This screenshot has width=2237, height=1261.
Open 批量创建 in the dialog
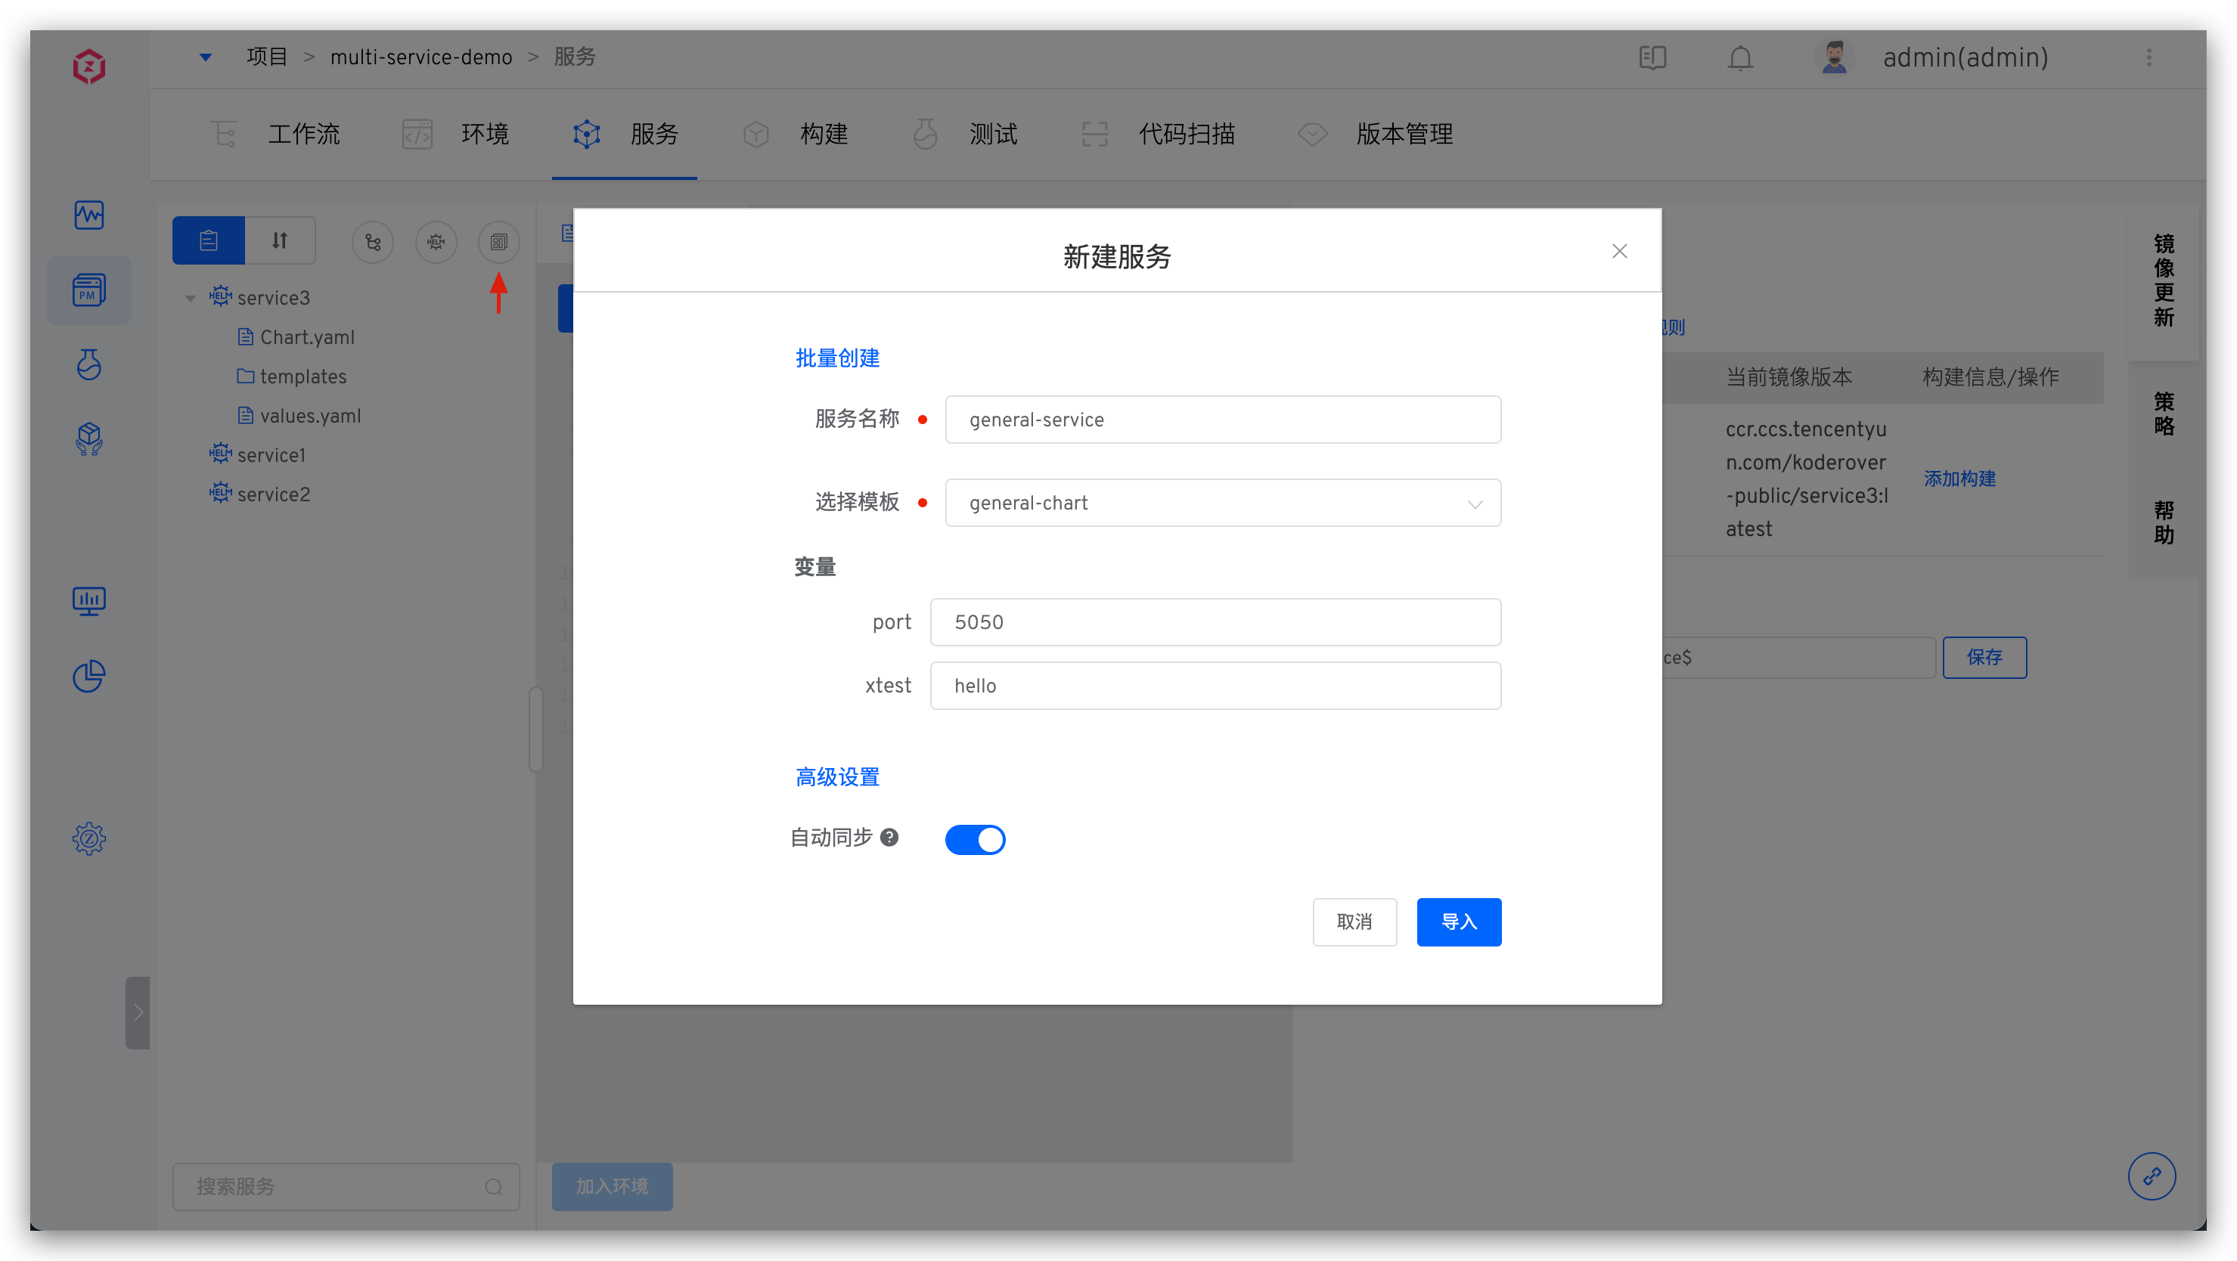point(837,358)
